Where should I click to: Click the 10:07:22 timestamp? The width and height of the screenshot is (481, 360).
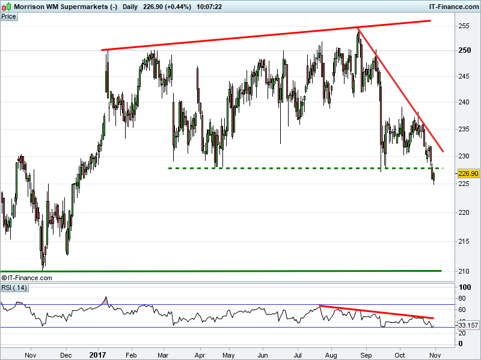coord(209,7)
